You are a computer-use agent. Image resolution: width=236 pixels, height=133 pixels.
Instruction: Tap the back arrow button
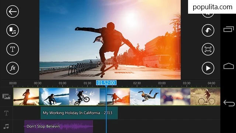click(13, 11)
